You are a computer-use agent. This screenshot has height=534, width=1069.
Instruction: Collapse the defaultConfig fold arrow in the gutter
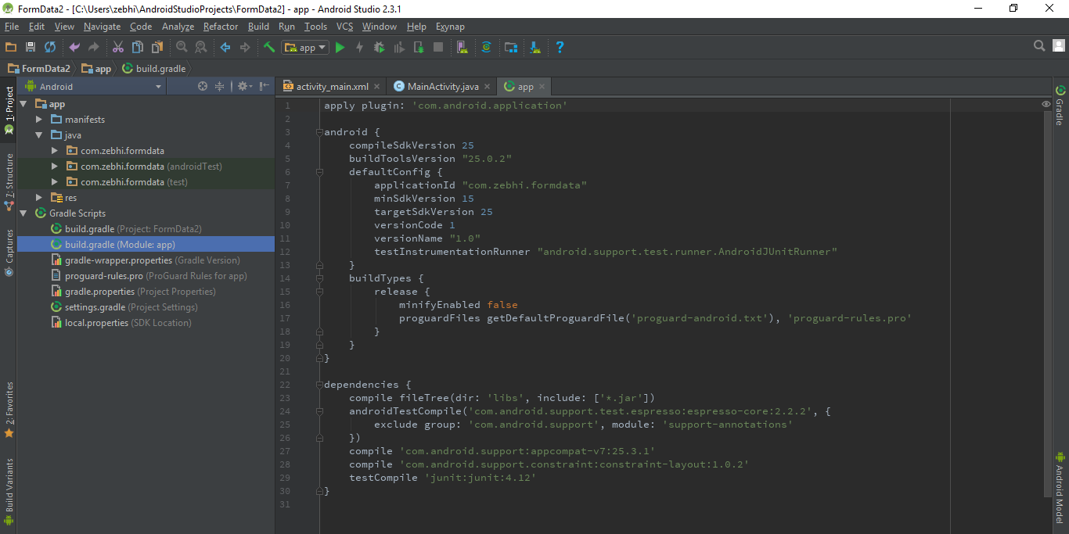pyautogui.click(x=320, y=171)
